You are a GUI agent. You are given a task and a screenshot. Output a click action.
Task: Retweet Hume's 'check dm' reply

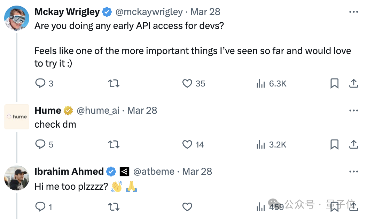(x=114, y=144)
